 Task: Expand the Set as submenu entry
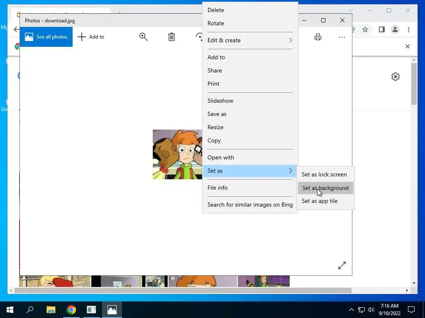250,171
